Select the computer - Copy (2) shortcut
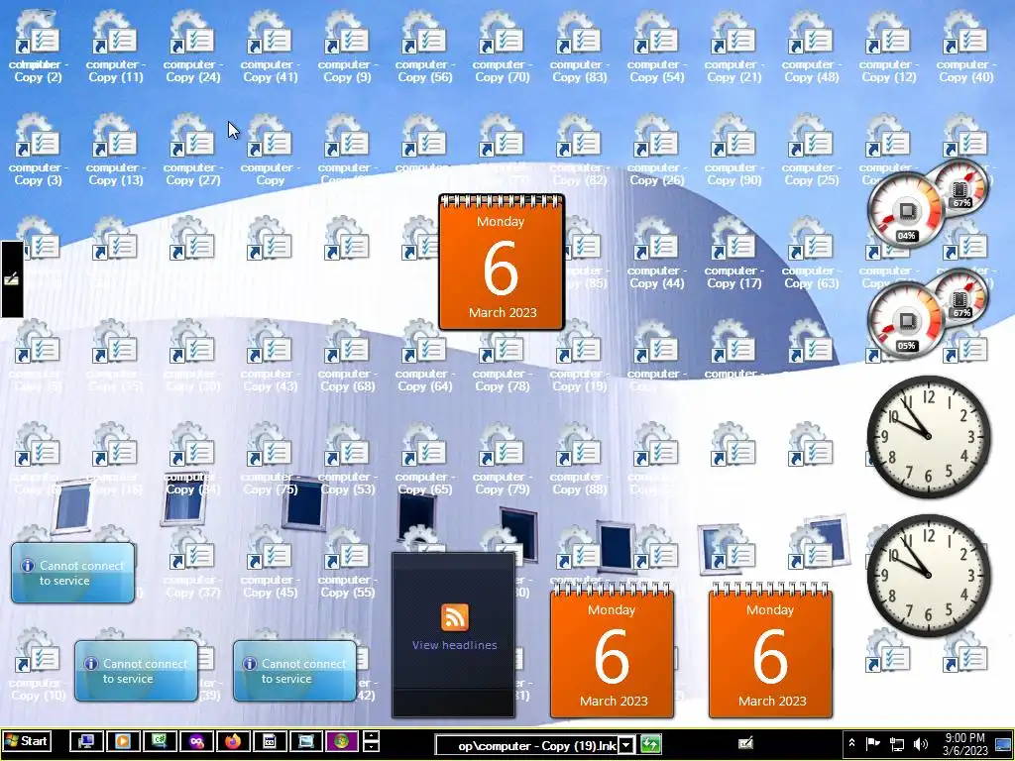 click(x=39, y=47)
